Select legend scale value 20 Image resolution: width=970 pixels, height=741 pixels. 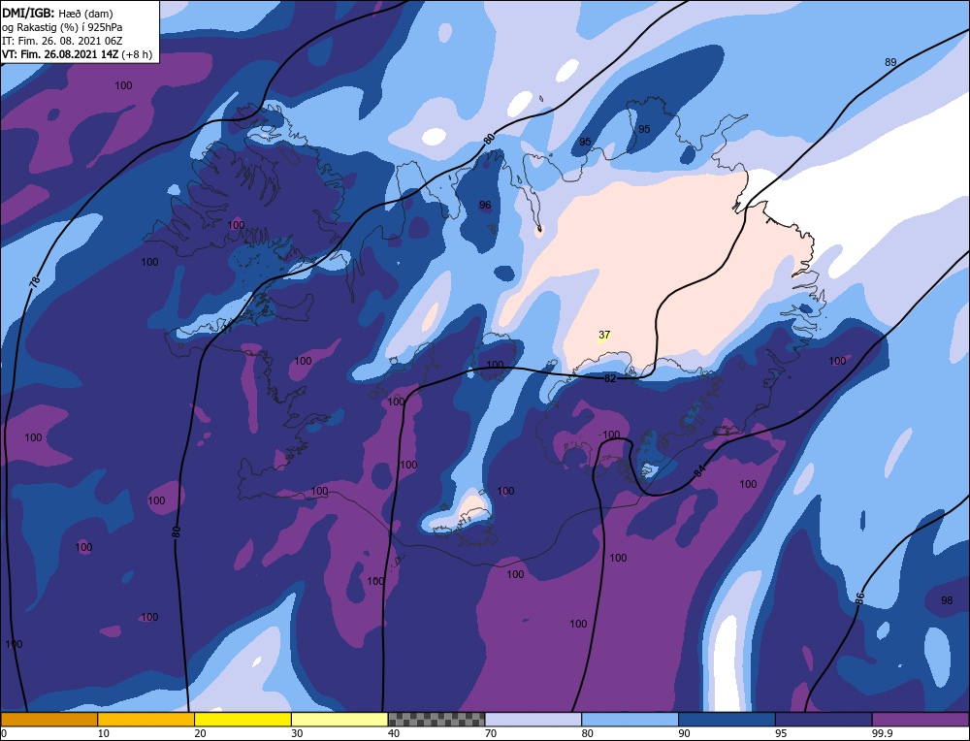coord(200,733)
